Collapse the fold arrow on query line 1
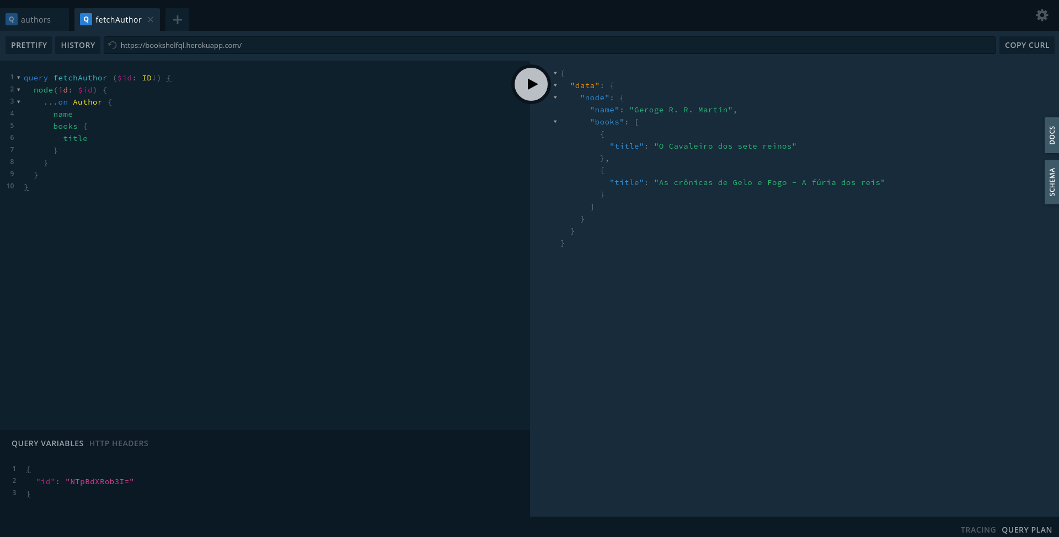 (x=18, y=78)
